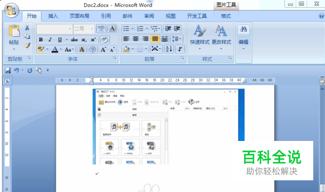
Task: Sort text A to Z
Action: pos(169,49)
